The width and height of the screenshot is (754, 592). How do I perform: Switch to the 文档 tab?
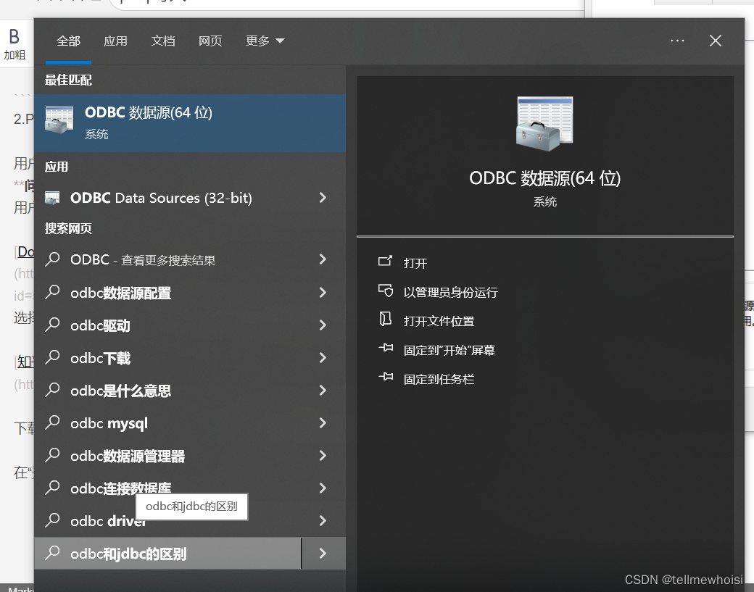pos(163,41)
